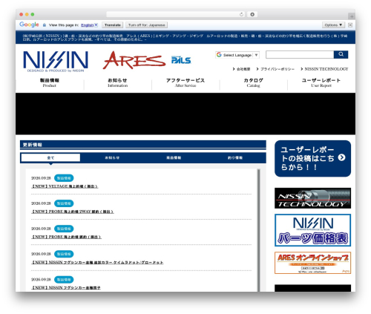Click the blue category tag on VELTAGE entry
Viewport: 371px width, 314px height.
[64, 178]
